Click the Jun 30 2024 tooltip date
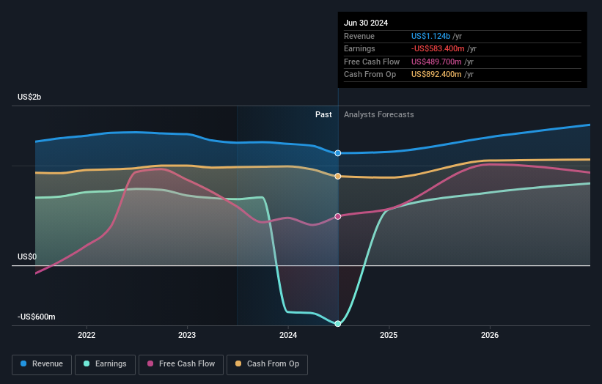Viewport: 602px width, 384px height. [366, 23]
